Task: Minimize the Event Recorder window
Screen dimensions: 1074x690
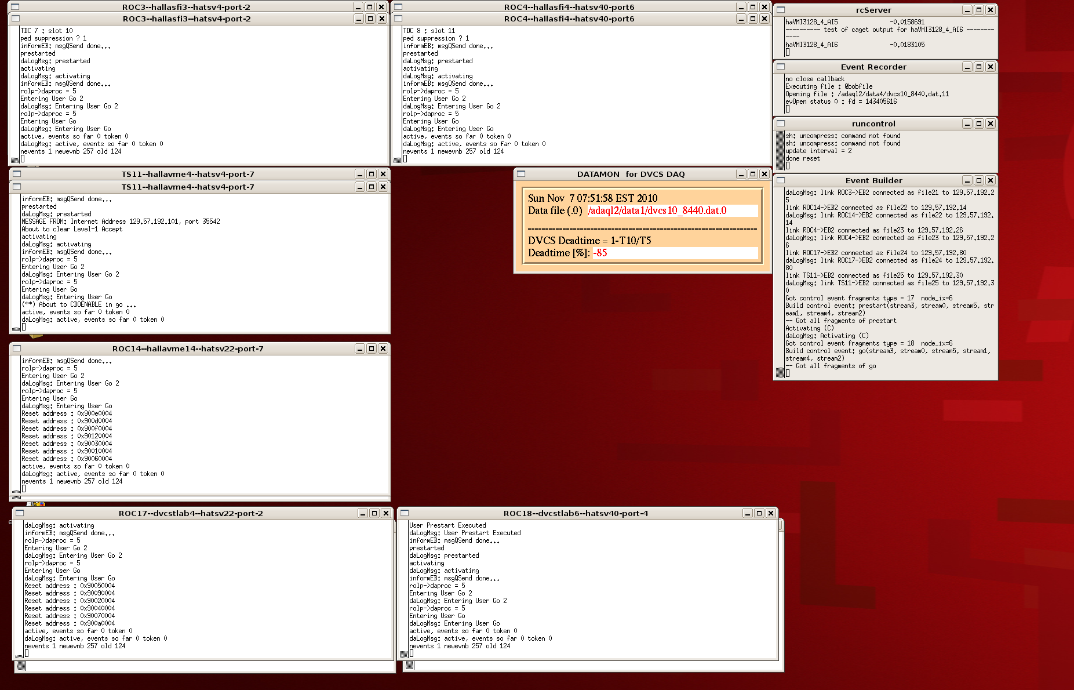Action: pos(967,67)
